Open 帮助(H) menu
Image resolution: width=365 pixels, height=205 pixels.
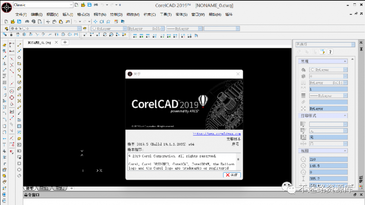[x=215, y=15]
